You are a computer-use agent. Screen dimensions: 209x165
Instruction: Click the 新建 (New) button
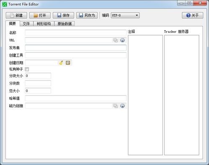[16, 15]
